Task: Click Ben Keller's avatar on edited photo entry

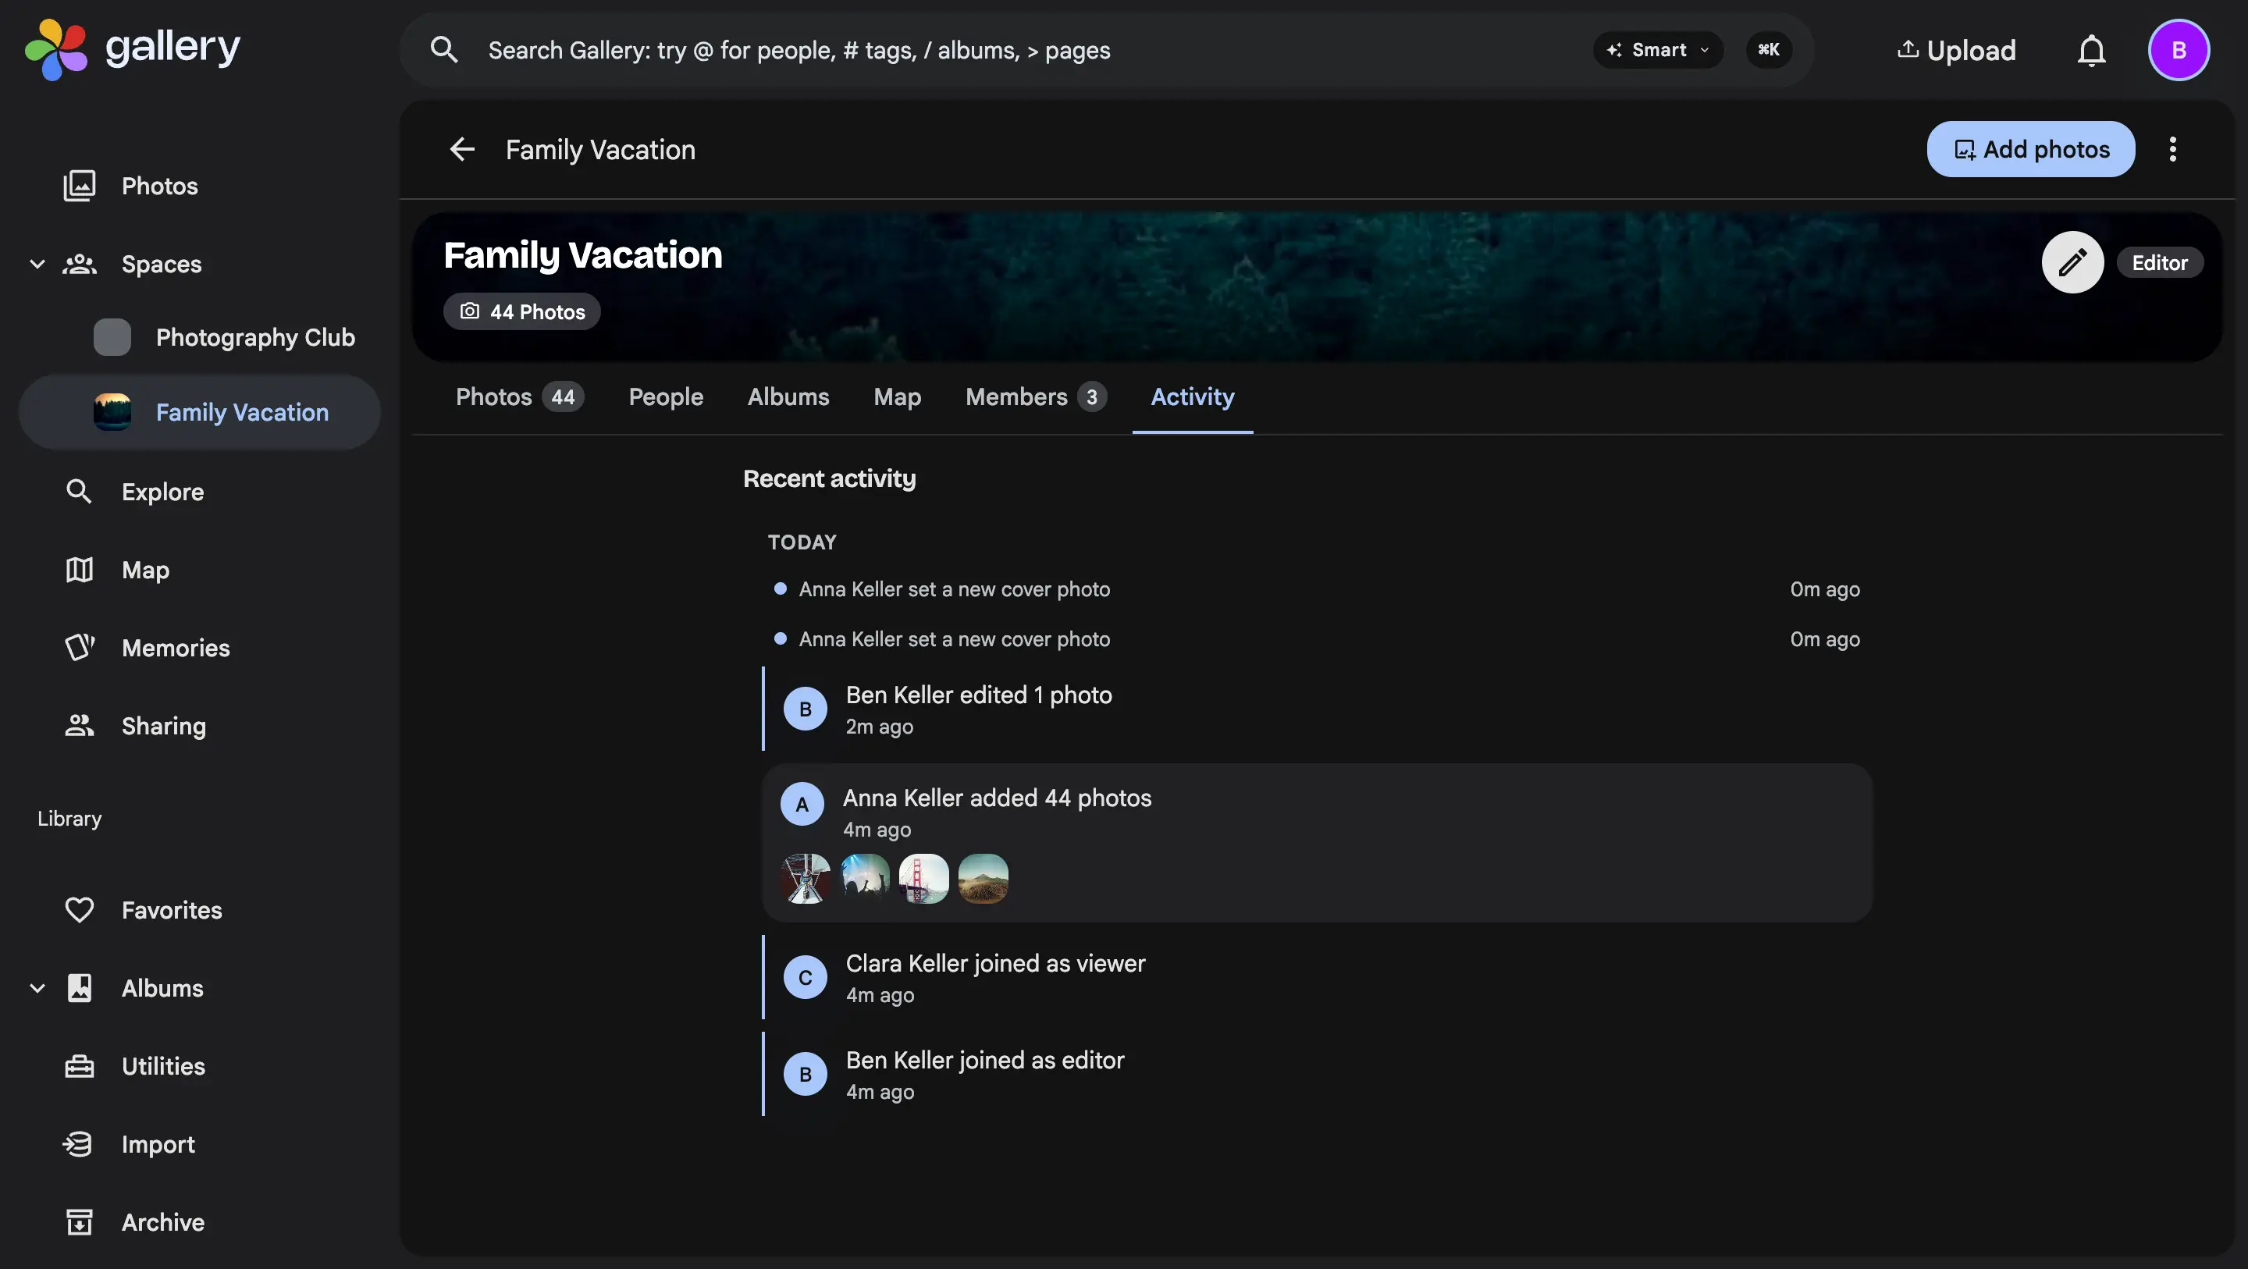Action: 806,709
